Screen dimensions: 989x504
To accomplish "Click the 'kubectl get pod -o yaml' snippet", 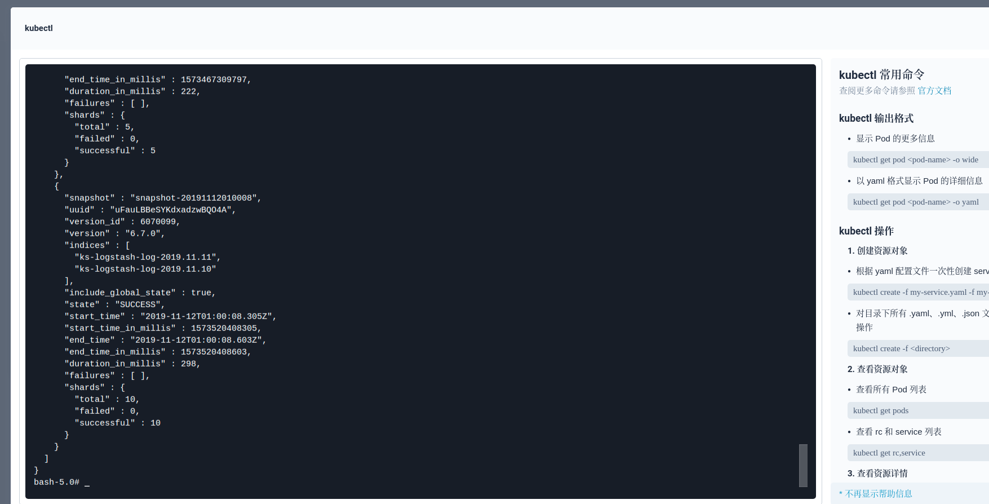I will [916, 202].
